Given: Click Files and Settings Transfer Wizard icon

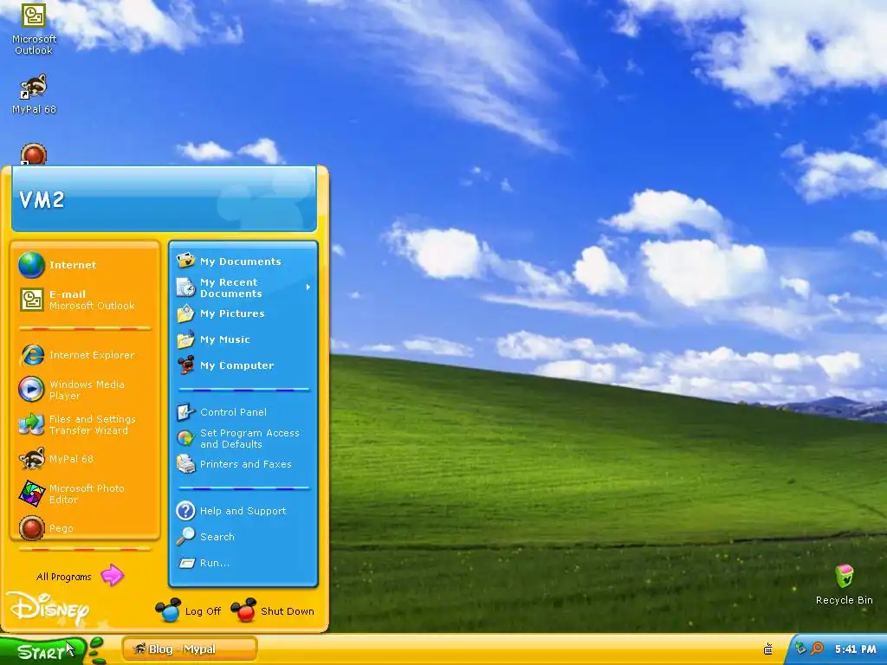Looking at the screenshot, I should coord(31,424).
